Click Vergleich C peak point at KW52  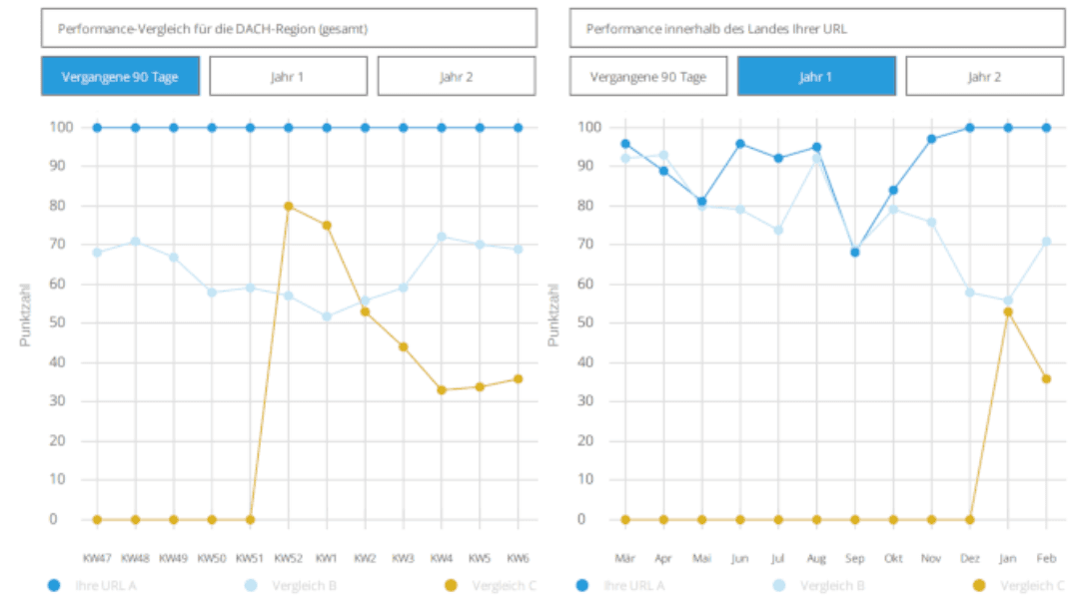pyautogui.click(x=288, y=207)
